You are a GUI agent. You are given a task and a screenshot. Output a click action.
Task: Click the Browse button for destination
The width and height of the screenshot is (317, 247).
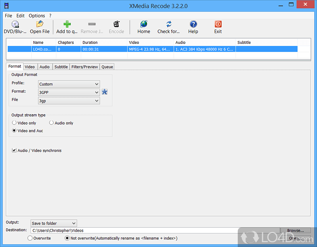point(296,230)
